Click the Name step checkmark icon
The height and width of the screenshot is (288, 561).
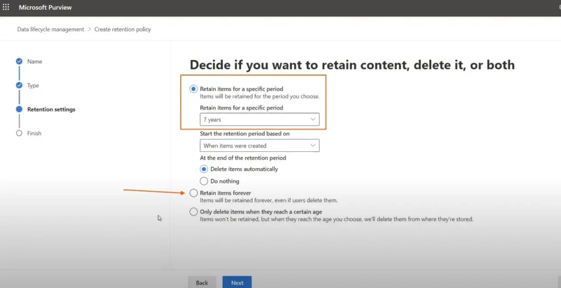pos(19,62)
